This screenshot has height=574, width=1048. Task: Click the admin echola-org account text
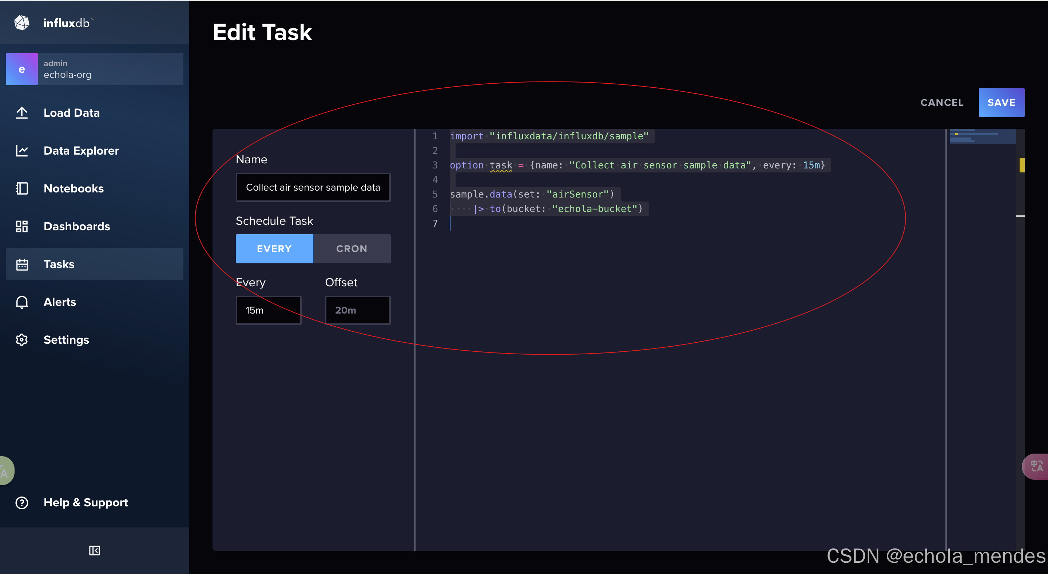point(68,69)
